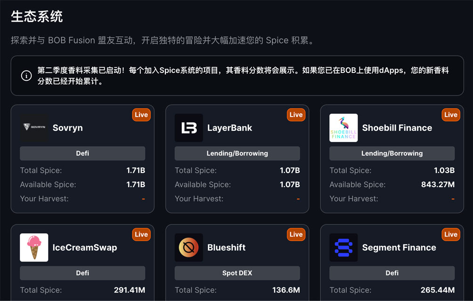Click the Blueshift orange circle logo
Screen dimensions: 473x301
(189, 247)
